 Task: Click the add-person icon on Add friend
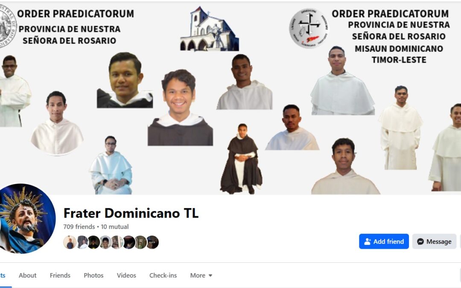click(x=368, y=241)
